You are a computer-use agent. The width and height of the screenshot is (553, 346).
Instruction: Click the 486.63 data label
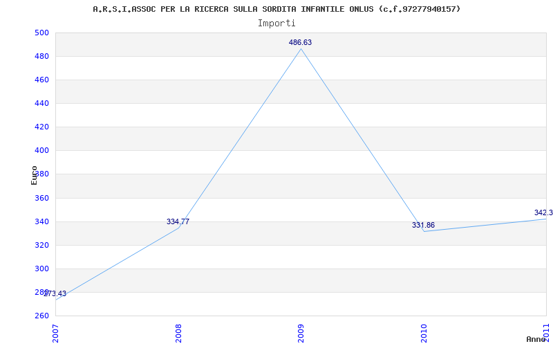[300, 42]
